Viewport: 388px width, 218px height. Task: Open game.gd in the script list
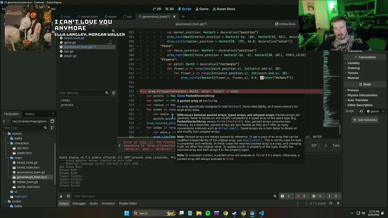pos(70,42)
